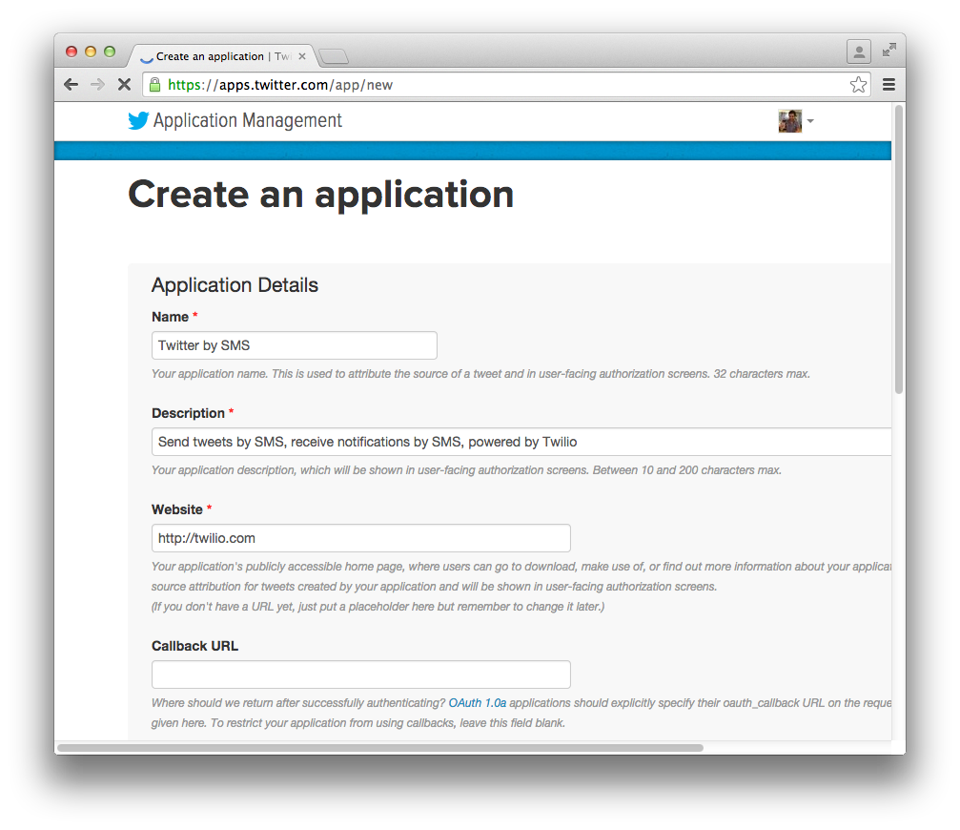Focus the Website field with http://twilio.com
The image size is (960, 830).
pyautogui.click(x=361, y=538)
